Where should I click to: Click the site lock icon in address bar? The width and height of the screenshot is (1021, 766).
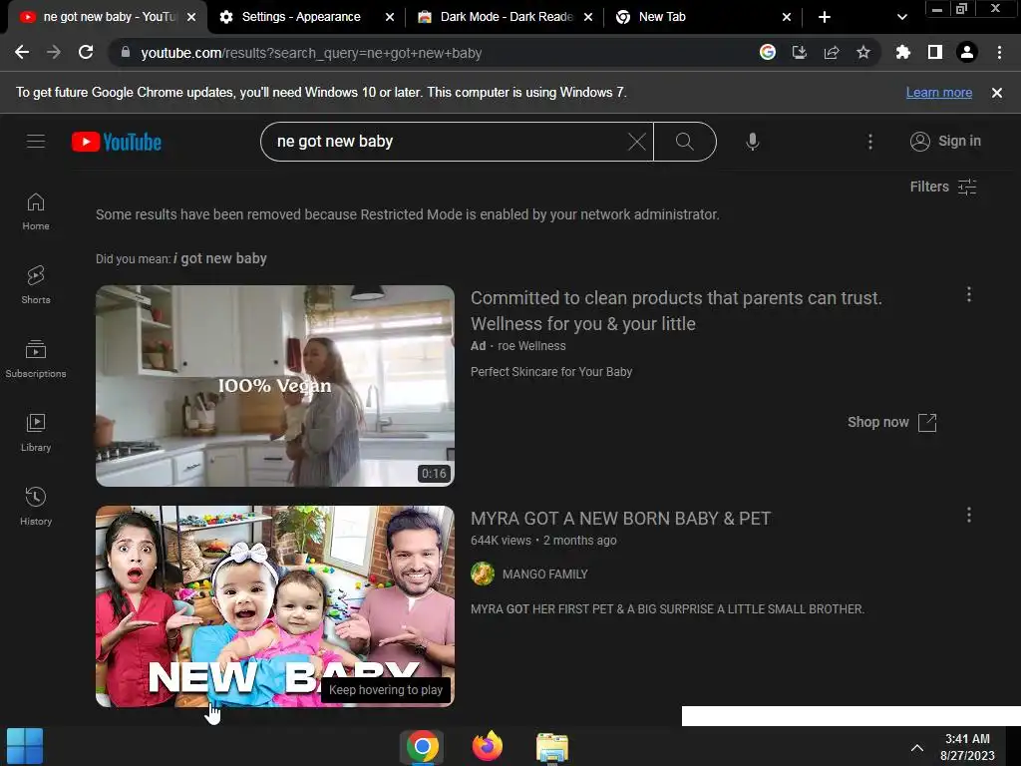coord(126,52)
